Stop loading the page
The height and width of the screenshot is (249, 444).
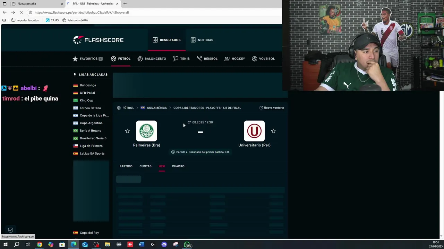click(x=21, y=12)
